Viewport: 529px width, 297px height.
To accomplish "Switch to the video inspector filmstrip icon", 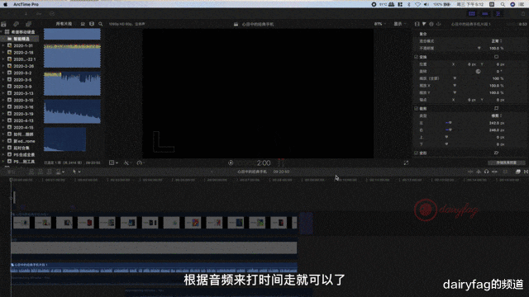I will (x=417, y=24).
